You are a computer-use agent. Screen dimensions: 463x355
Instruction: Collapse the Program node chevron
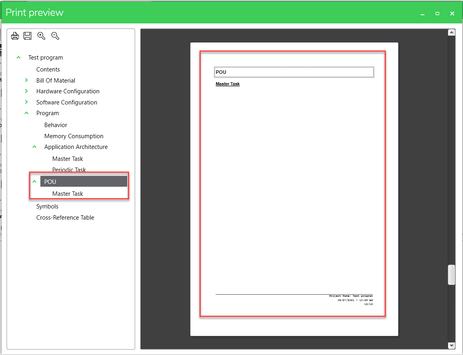point(26,113)
